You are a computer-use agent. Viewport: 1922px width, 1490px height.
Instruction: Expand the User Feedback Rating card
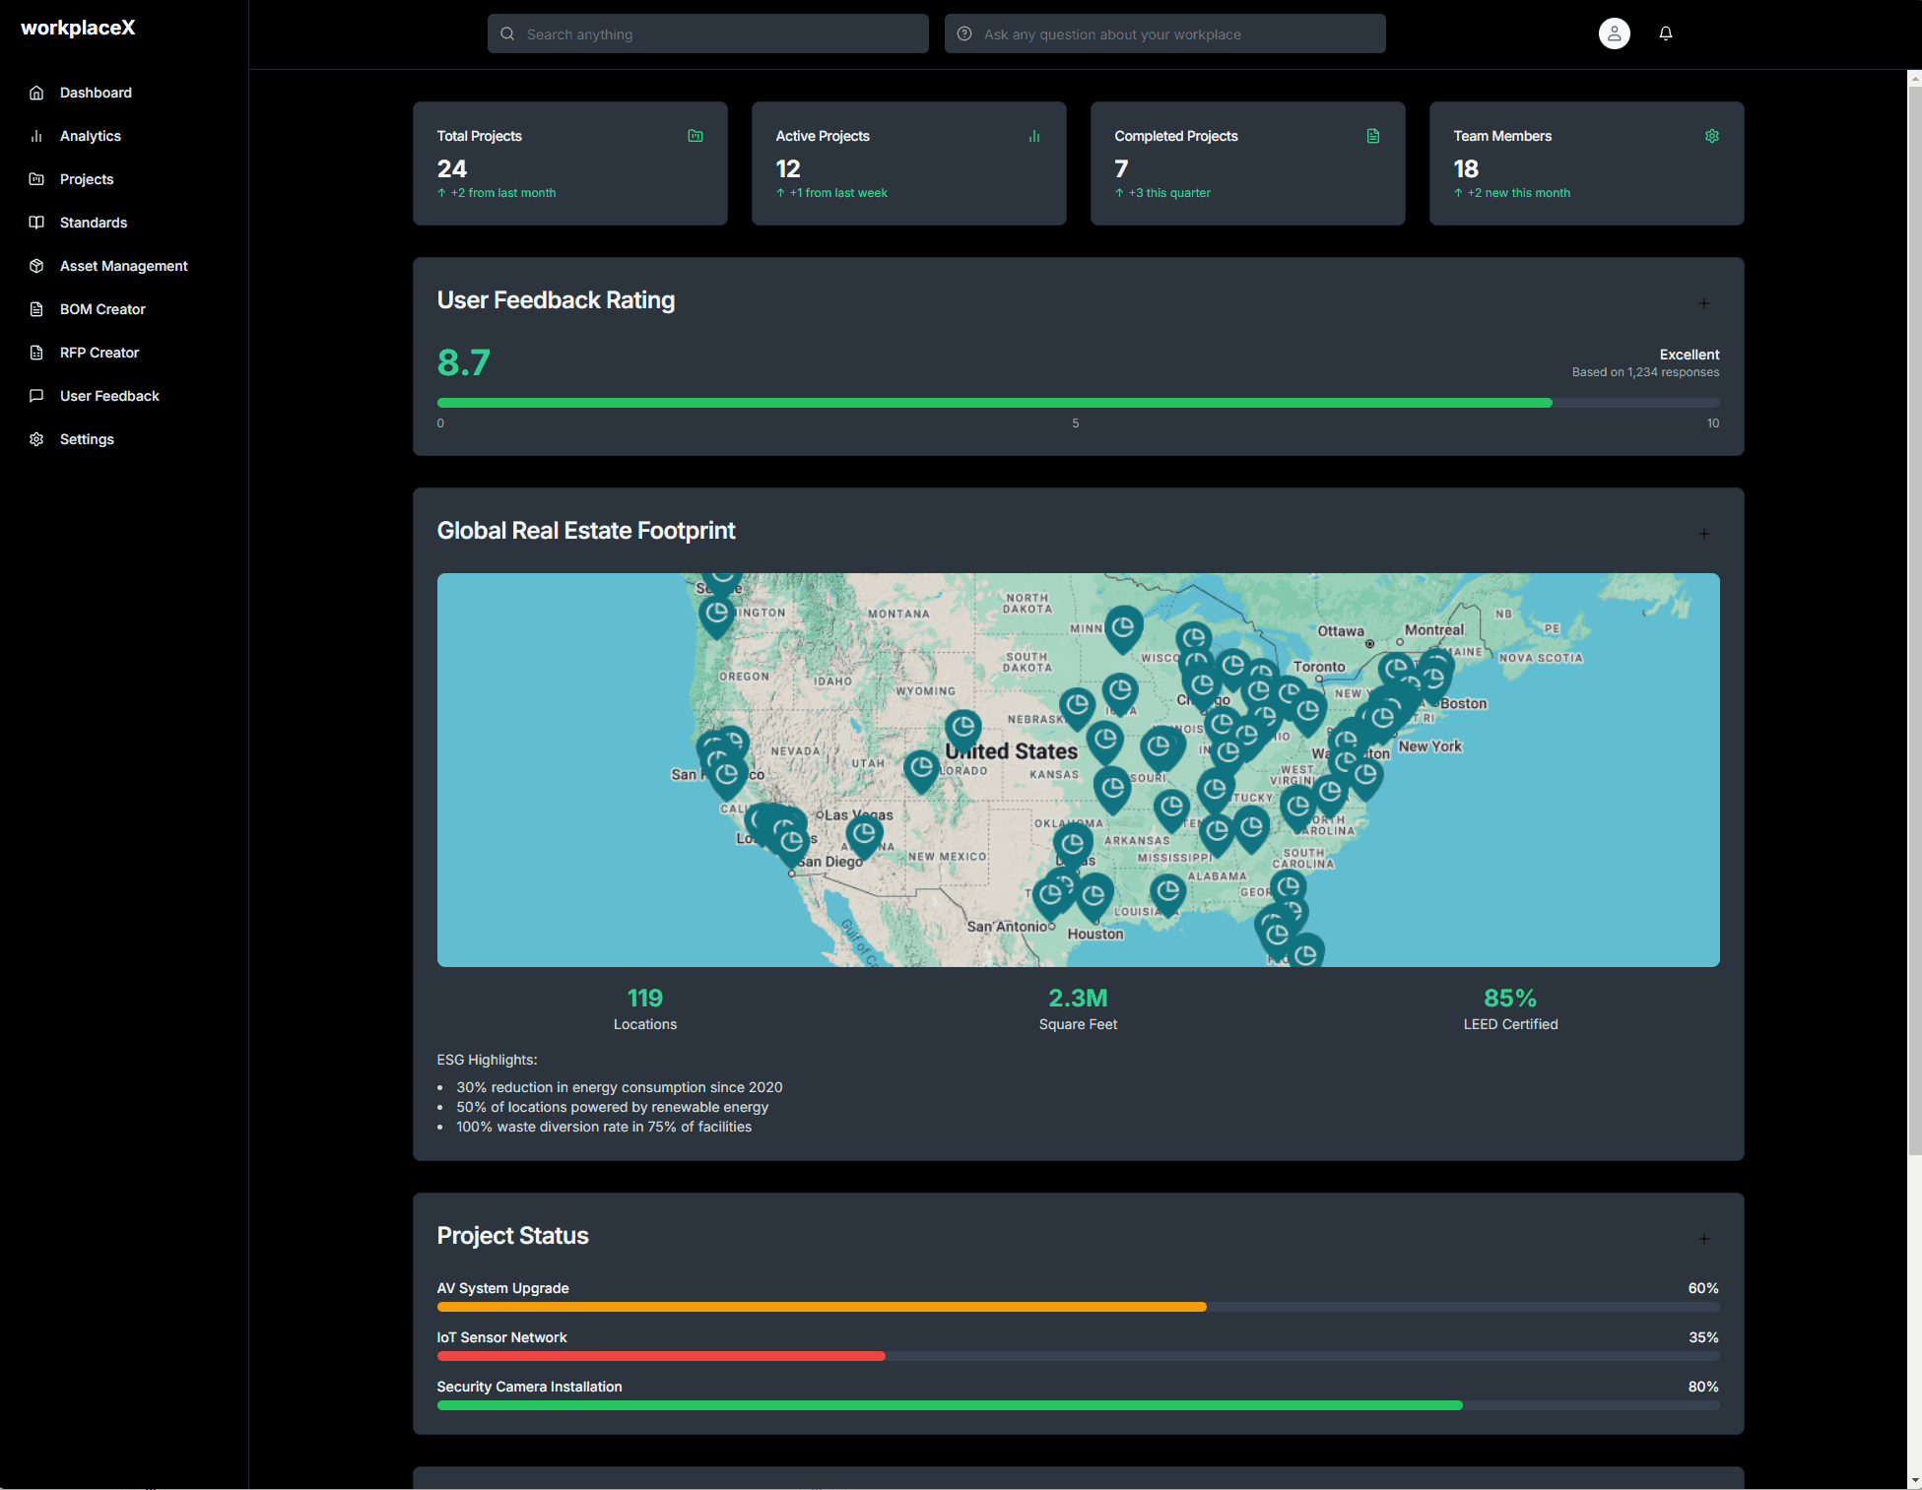[x=1704, y=303]
